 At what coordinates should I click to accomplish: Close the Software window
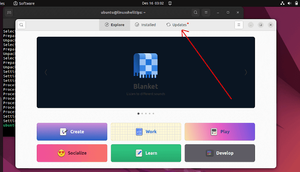point(270,25)
